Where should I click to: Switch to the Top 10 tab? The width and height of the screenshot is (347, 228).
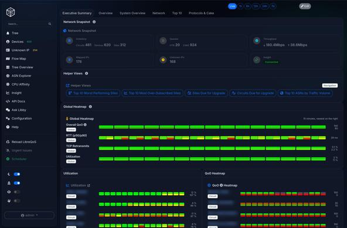(x=177, y=13)
